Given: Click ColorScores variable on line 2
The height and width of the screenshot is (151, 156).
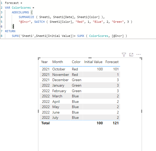Looking at the screenshot, I should point(21,8).
